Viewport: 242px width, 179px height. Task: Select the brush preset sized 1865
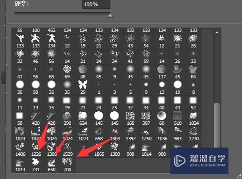pos(99,147)
